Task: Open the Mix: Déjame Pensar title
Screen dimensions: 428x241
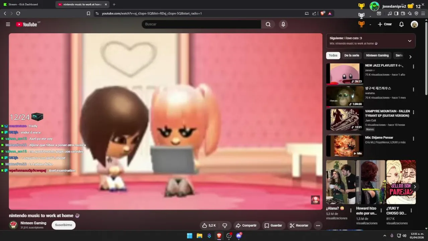Action: pos(379,138)
